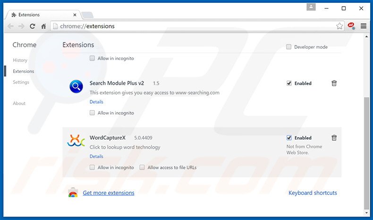Open History in the sidebar

pyautogui.click(x=20, y=60)
